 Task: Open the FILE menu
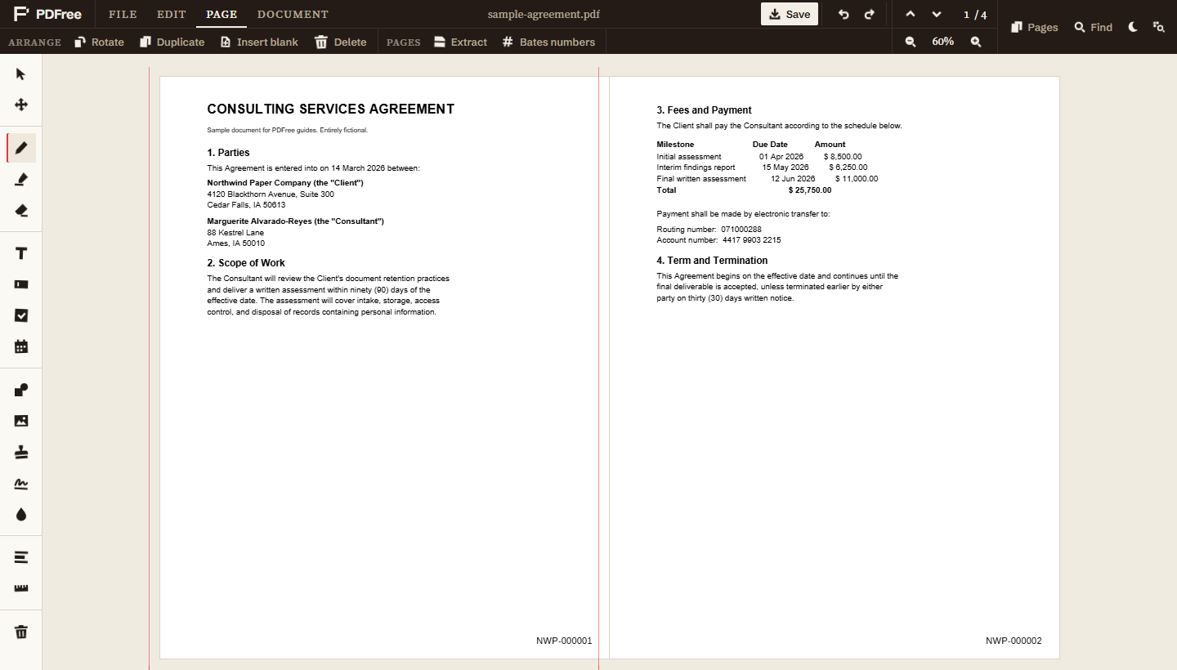123,14
